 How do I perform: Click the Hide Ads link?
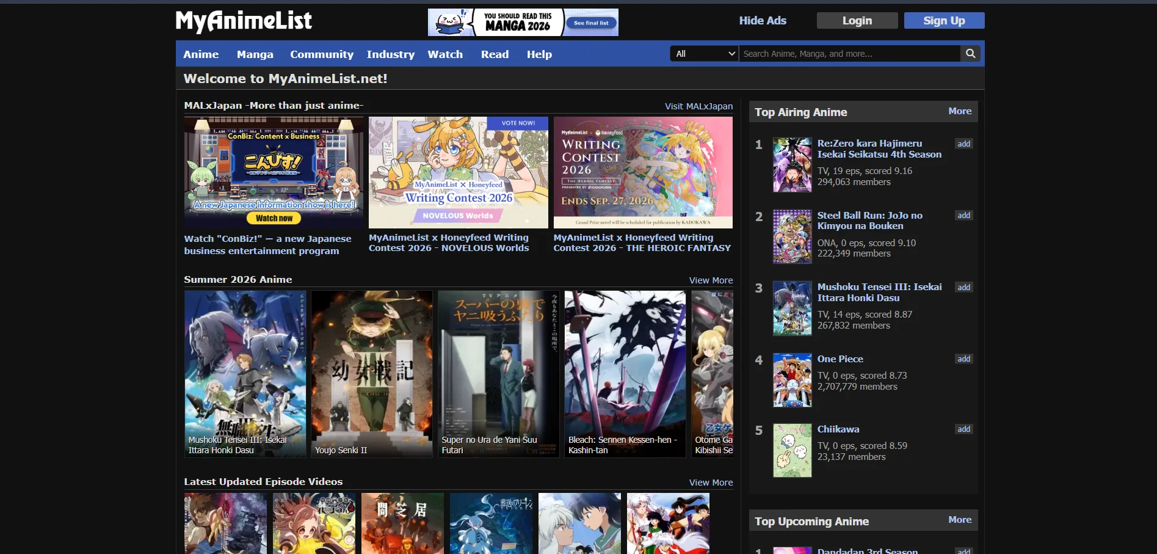[x=763, y=21]
